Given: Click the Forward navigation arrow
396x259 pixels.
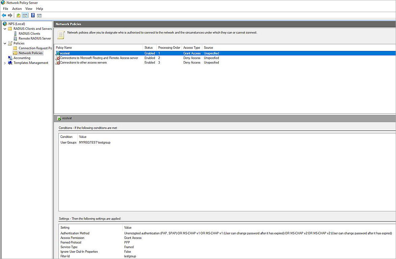Looking at the screenshot, I should coord(9,15).
